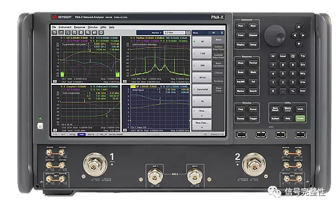Select the magnifier zoom icon in toolbar
The image size is (336, 207).
(x=88, y=32)
